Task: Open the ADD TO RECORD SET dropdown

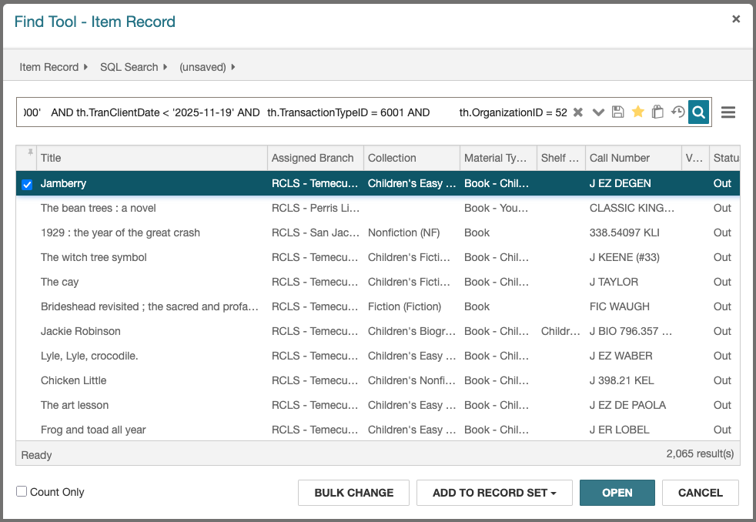Action: point(494,492)
